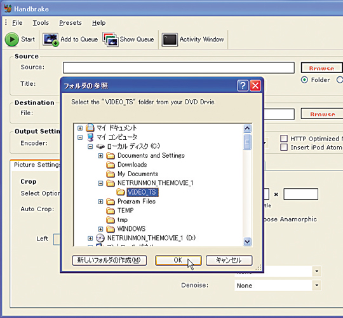
Task: Click the folder tree scroll up arrow
Action: coord(248,128)
